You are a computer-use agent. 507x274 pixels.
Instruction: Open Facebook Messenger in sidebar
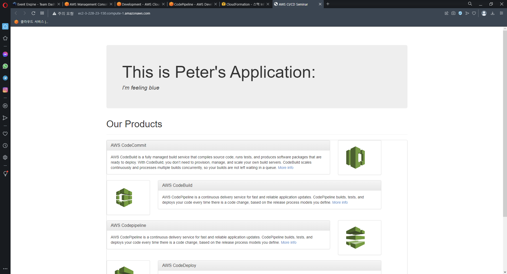[5, 54]
